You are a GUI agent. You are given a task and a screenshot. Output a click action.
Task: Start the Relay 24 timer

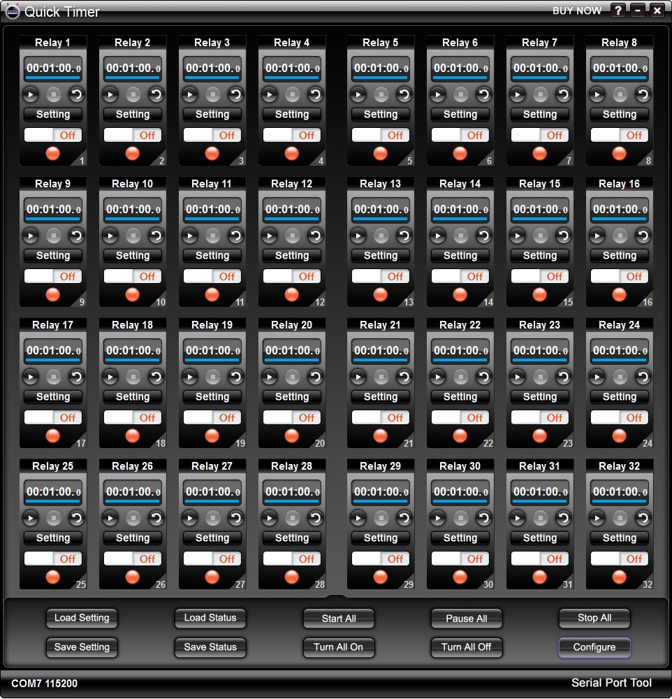[x=597, y=377]
